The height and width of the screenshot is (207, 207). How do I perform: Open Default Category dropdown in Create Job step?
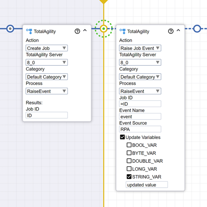click(x=46, y=77)
